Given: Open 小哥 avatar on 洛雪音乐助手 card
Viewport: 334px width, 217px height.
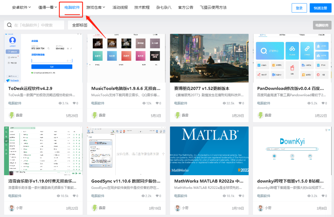Looking at the screenshot, I should click(x=11, y=208).
